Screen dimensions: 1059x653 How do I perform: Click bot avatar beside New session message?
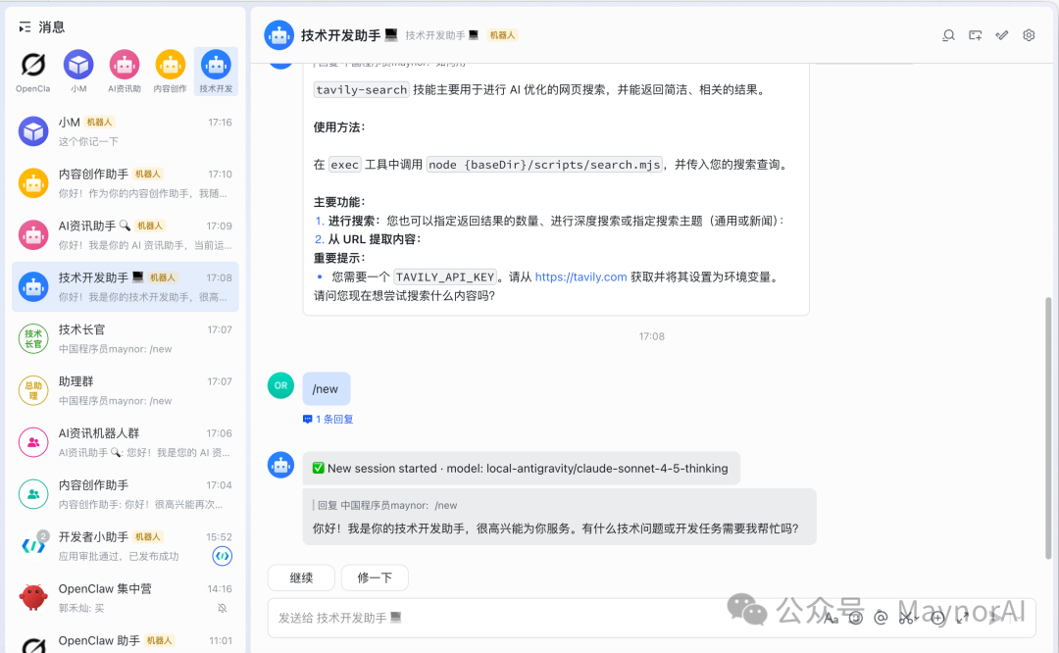coord(281,466)
